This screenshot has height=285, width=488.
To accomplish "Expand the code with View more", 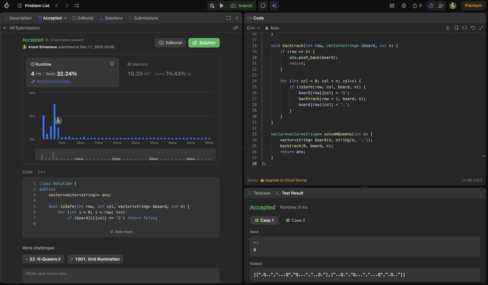I will [121, 232].
